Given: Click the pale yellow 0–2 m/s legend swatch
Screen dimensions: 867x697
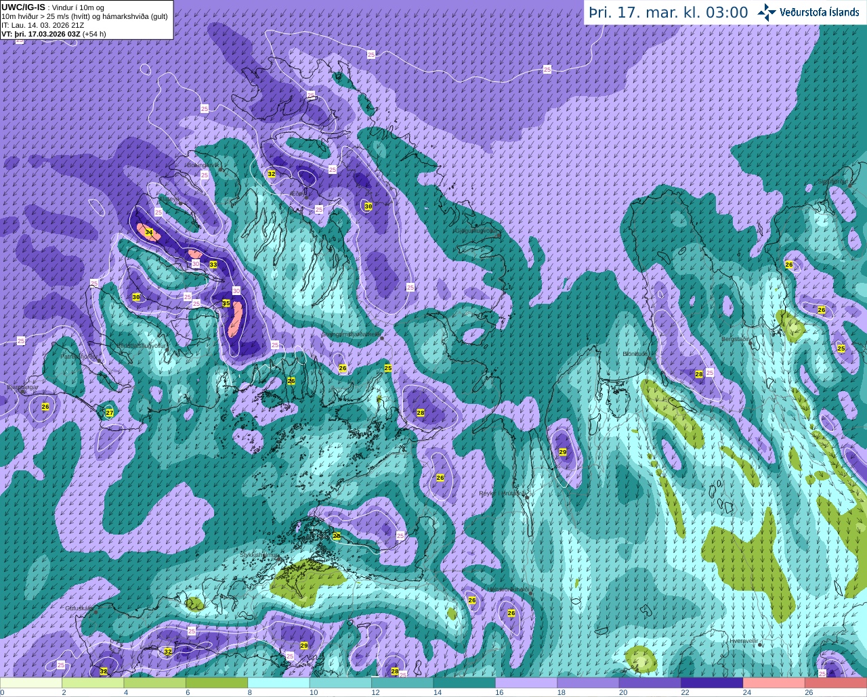Looking at the screenshot, I should [x=31, y=683].
